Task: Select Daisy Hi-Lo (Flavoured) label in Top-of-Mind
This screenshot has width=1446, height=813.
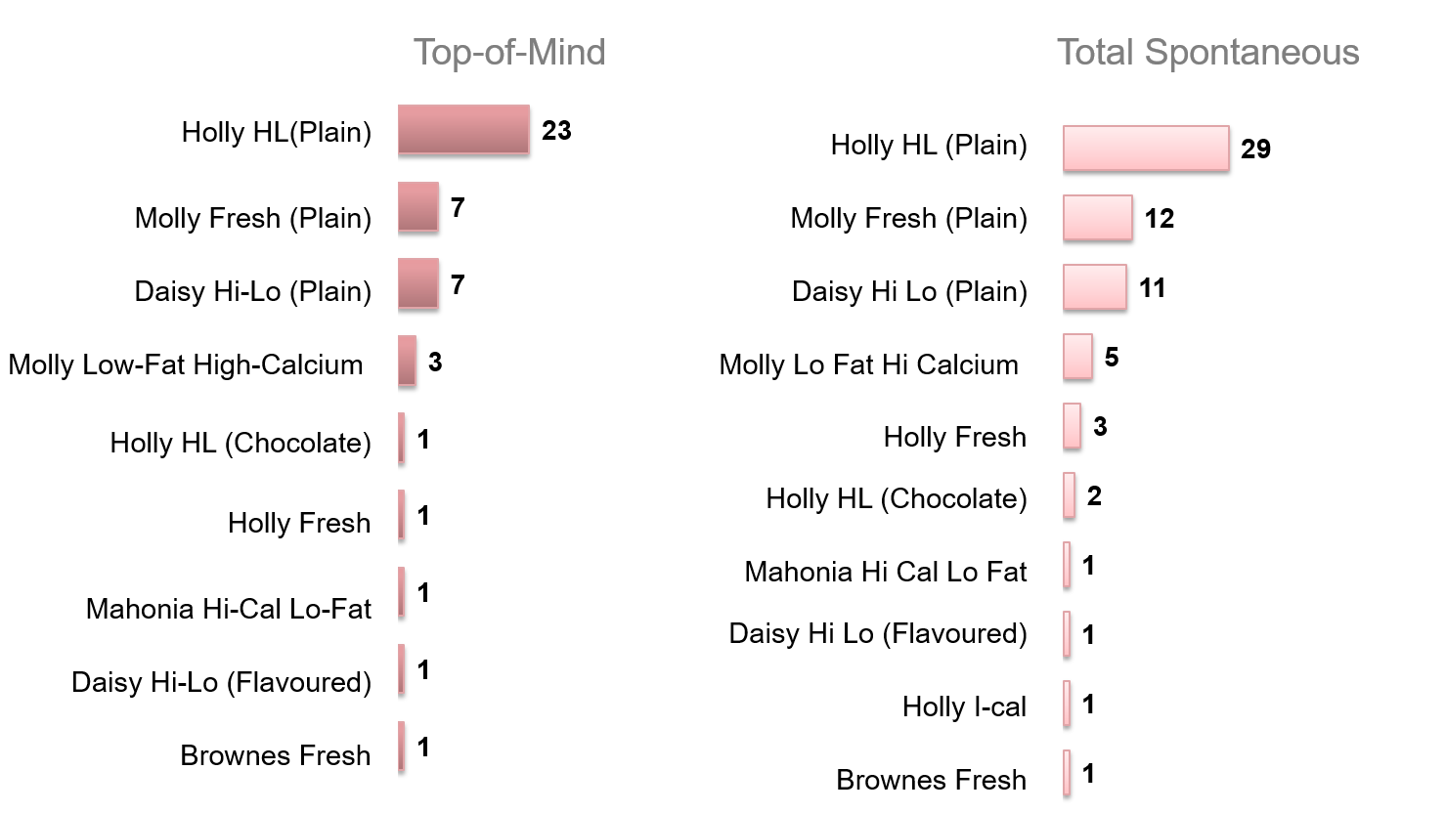Action: click(x=221, y=682)
